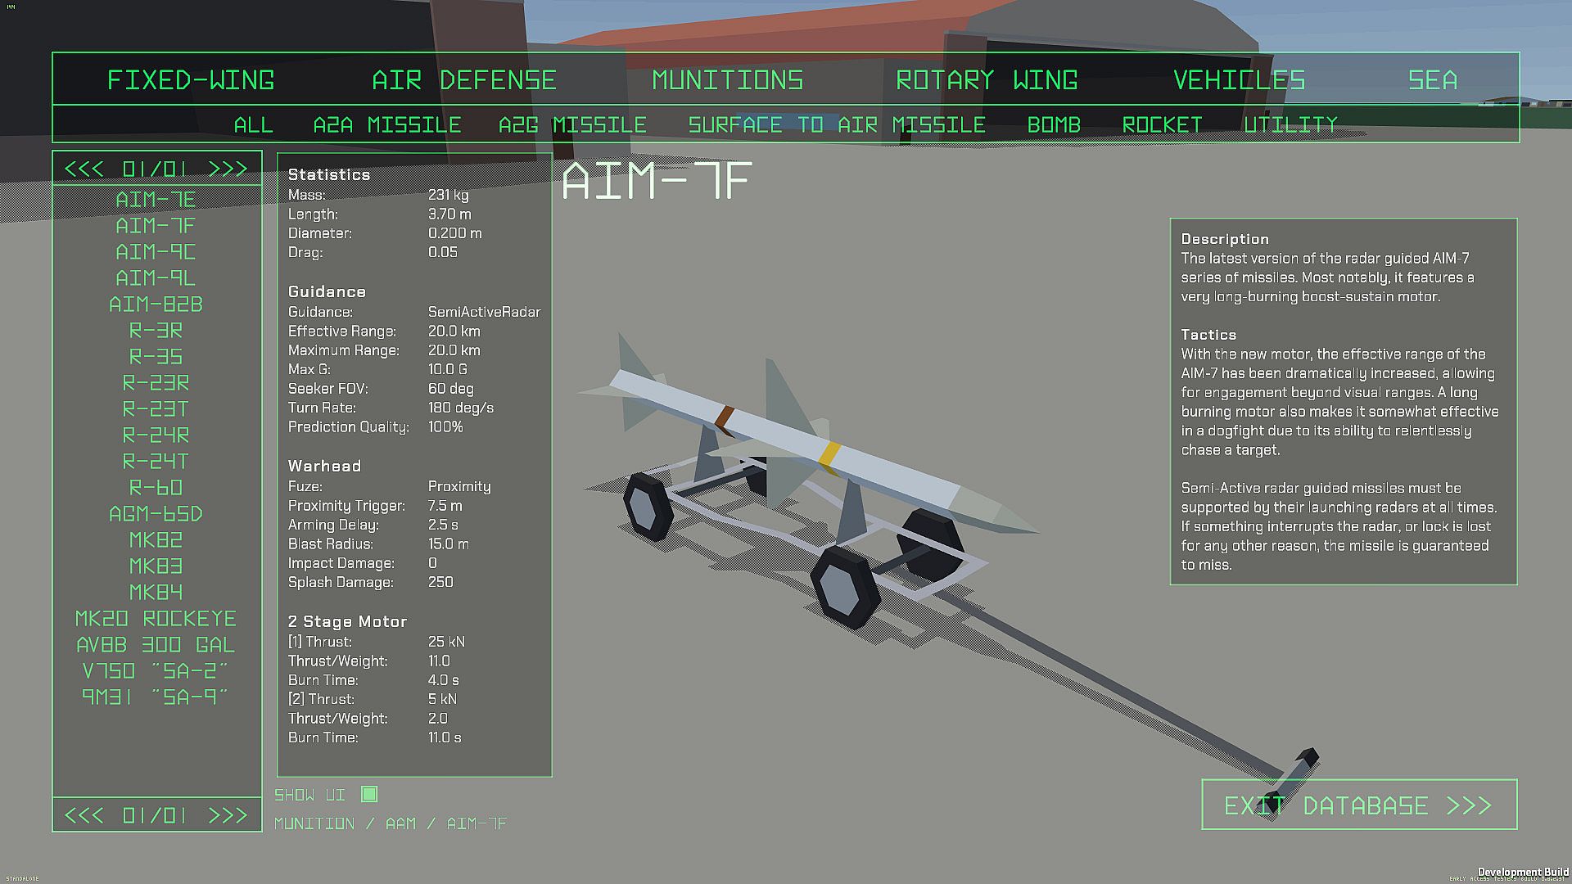Image resolution: width=1572 pixels, height=884 pixels.
Task: Toggle the Show UI checkbox
Action: [369, 794]
